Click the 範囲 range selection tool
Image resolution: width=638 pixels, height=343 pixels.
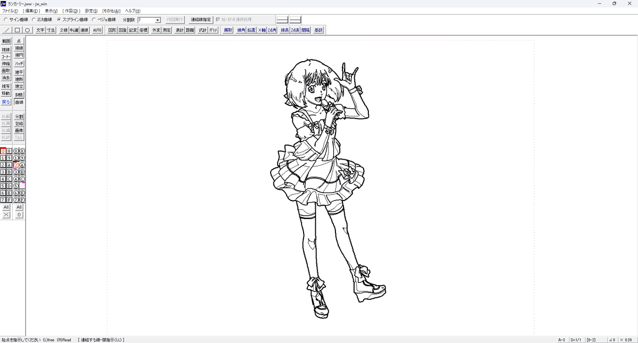coord(6,41)
